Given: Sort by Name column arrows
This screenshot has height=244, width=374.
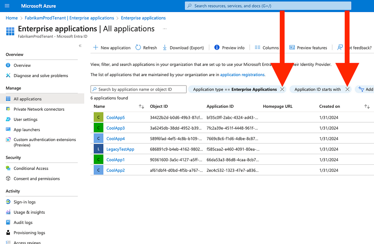Looking at the screenshot, I should coord(141,106).
